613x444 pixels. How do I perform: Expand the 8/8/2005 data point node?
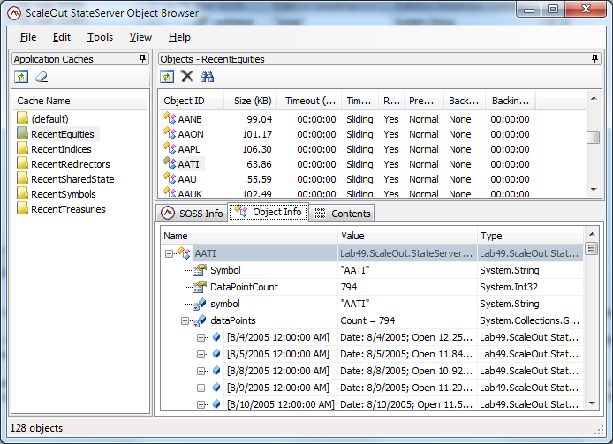201,371
